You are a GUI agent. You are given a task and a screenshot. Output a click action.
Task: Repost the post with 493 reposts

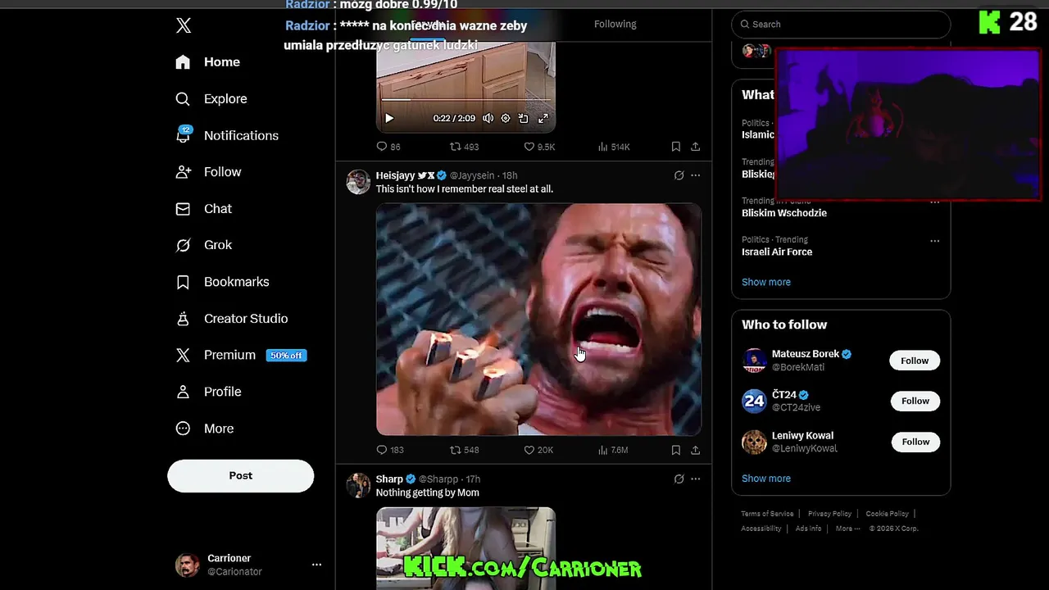[464, 147]
